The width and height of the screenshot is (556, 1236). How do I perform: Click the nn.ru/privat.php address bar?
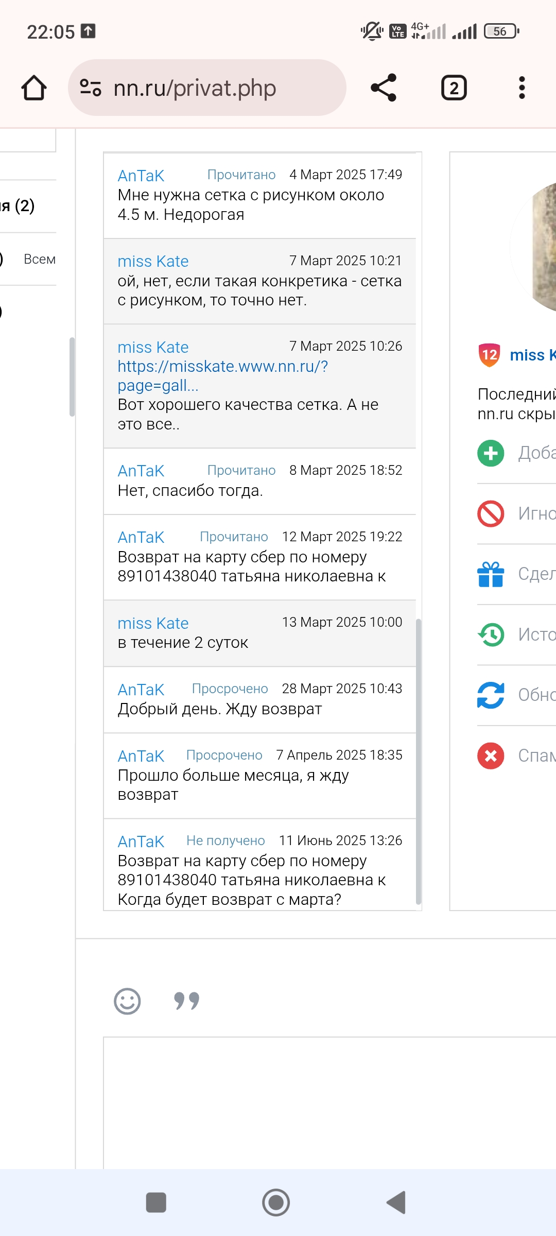click(x=216, y=88)
